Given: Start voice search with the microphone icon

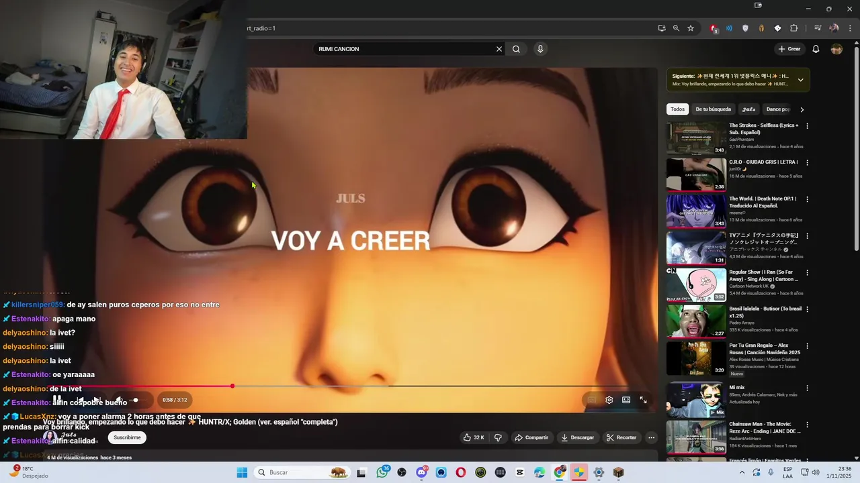Looking at the screenshot, I should (540, 49).
